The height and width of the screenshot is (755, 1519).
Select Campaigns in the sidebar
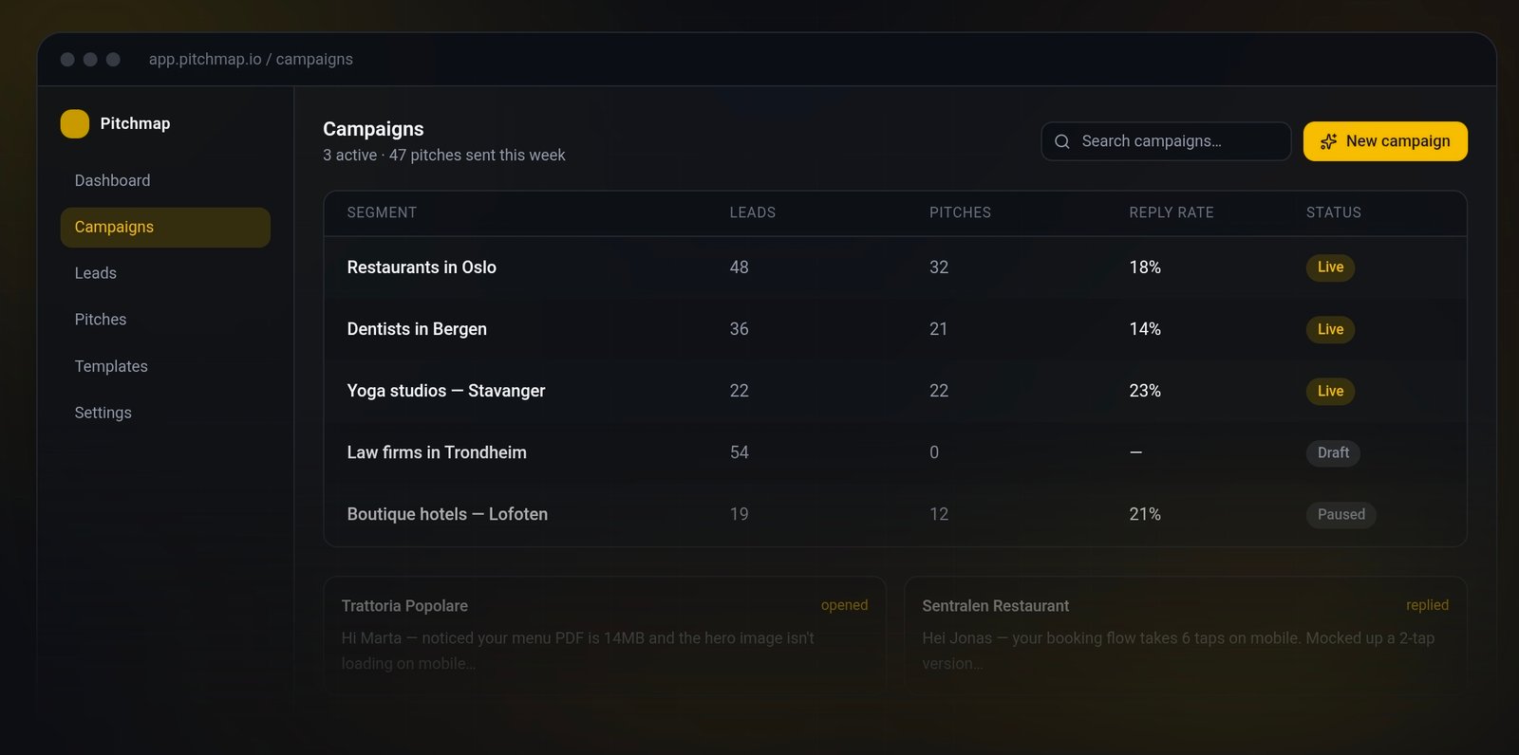coord(165,228)
